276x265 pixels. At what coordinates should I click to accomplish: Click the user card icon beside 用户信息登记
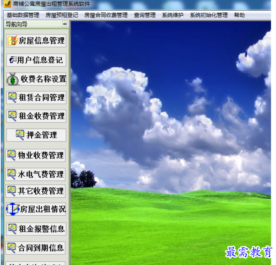click(x=13, y=60)
